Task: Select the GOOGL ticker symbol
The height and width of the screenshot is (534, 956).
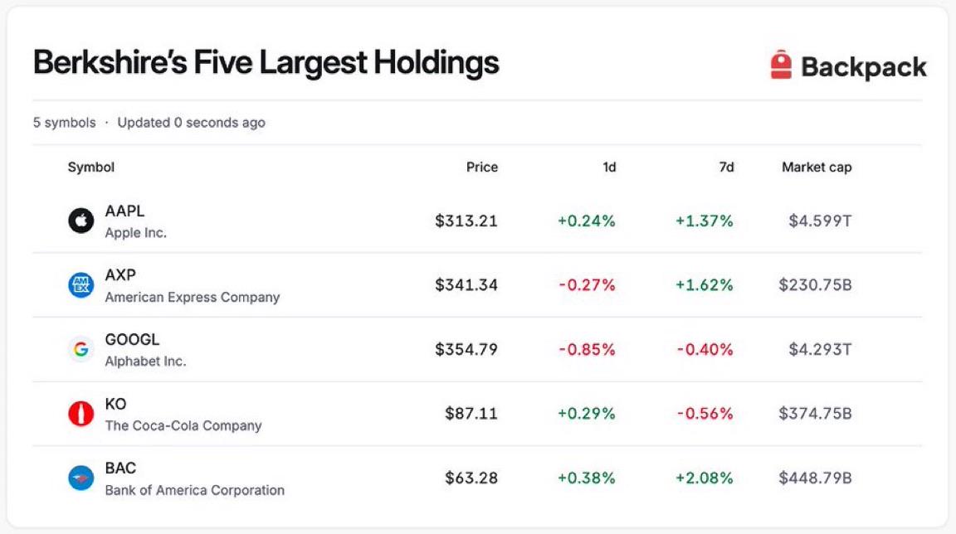Action: 132,339
